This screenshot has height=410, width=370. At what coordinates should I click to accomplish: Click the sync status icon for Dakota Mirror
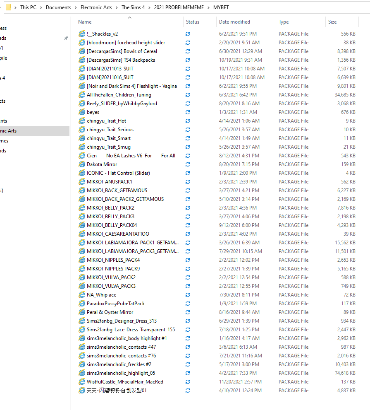188,164
